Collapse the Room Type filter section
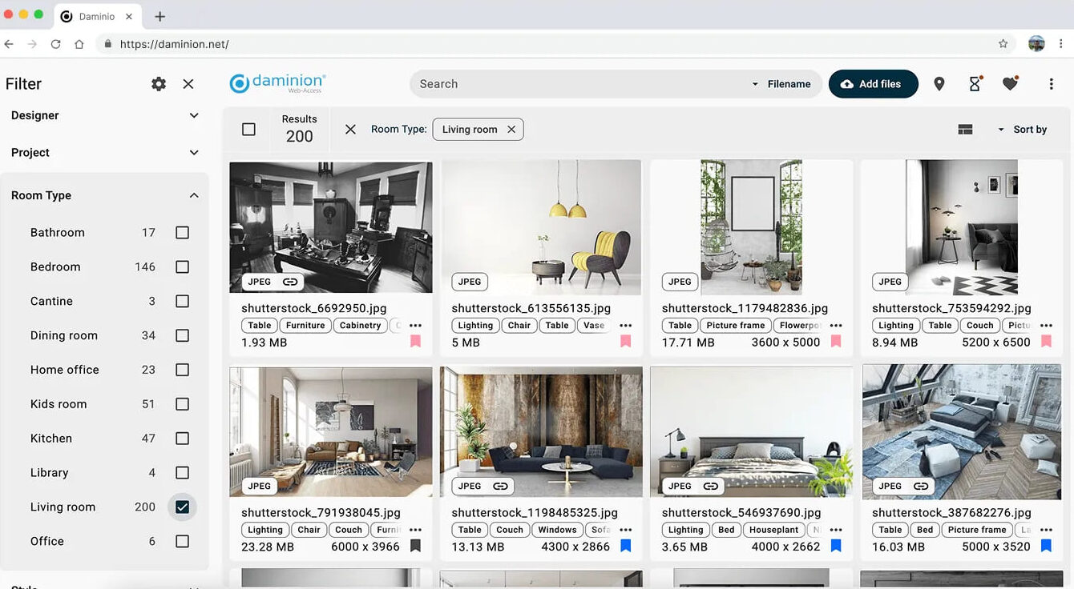 [193, 196]
